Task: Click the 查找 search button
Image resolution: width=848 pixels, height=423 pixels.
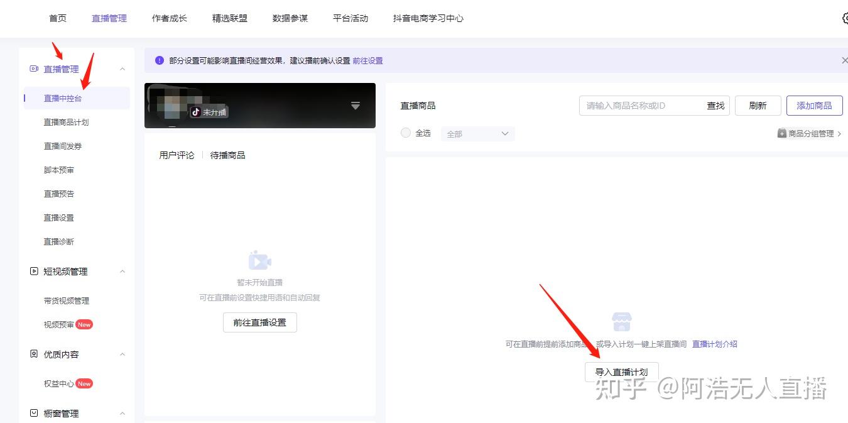Action: (715, 106)
